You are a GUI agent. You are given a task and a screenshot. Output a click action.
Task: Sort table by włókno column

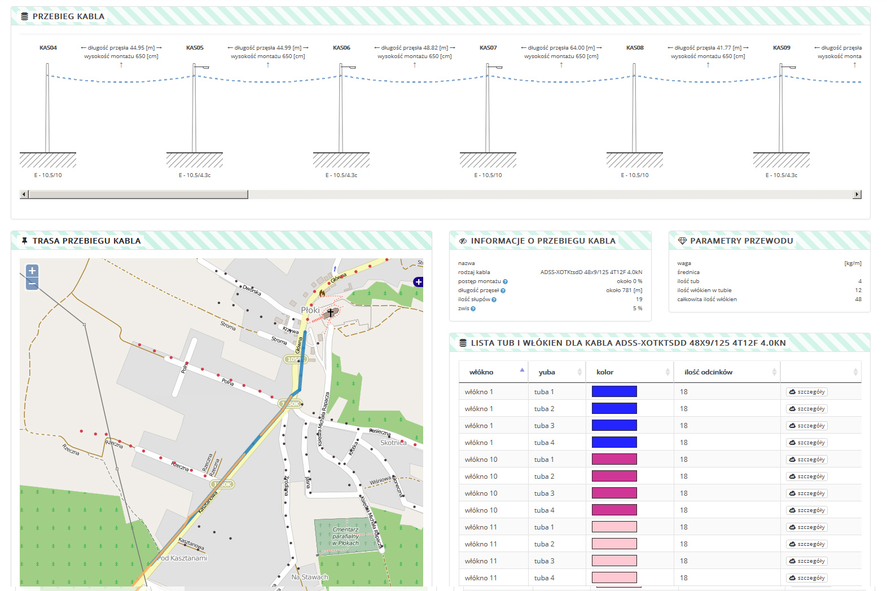493,372
